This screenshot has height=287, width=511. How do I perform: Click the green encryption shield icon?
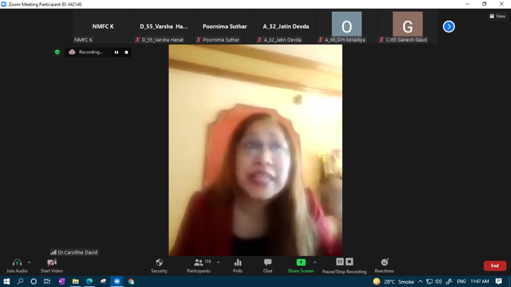(x=57, y=52)
